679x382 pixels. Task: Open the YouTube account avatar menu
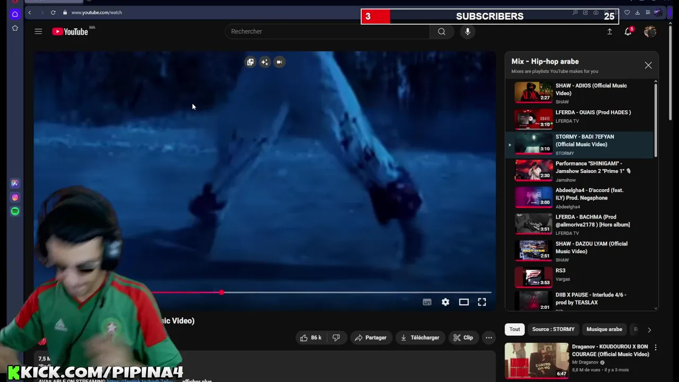650,31
